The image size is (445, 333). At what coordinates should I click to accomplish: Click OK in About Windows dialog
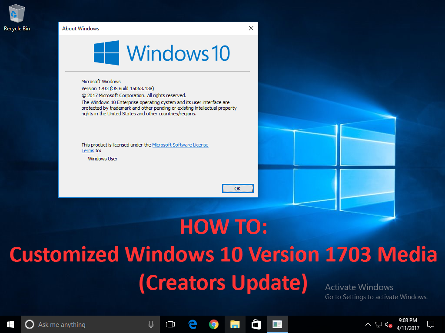238,188
